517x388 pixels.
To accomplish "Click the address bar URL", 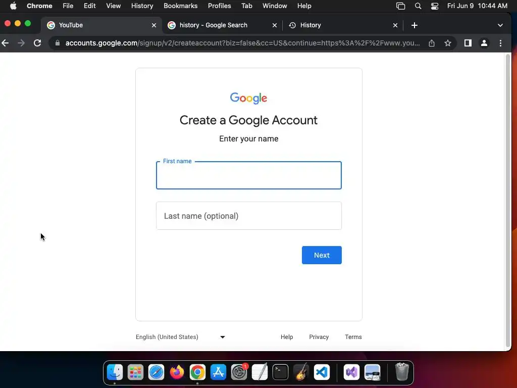I will (x=243, y=43).
